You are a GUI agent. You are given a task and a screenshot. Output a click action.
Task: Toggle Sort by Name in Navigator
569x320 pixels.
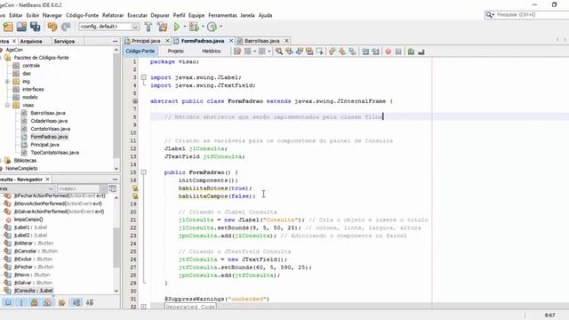(76, 302)
